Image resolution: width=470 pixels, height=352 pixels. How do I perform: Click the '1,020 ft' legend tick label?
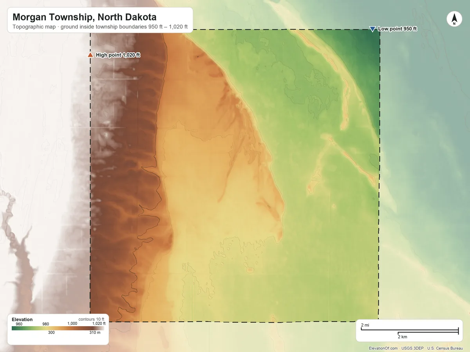point(99,324)
